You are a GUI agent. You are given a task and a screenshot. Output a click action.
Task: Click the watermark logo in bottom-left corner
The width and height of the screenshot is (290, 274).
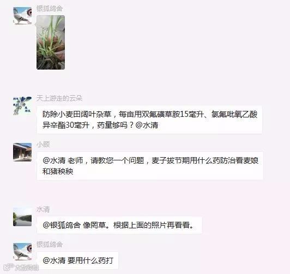coord(21,267)
